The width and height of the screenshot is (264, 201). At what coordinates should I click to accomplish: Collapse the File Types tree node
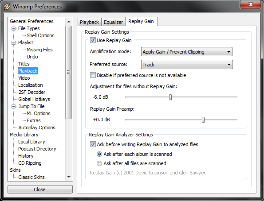point(13,29)
